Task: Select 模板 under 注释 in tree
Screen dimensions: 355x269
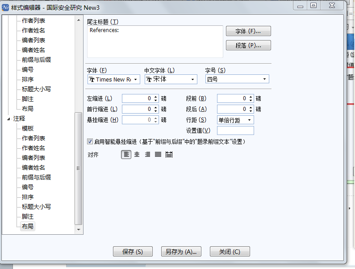Action: tap(28, 128)
